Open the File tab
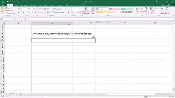This screenshot has height=98, width=175. pyautogui.click(x=3, y=5)
